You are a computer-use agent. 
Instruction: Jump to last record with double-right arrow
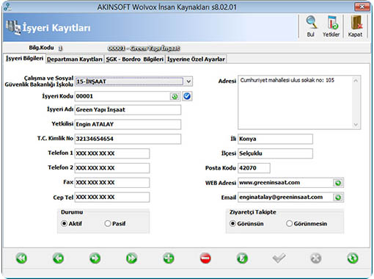tap(132, 258)
